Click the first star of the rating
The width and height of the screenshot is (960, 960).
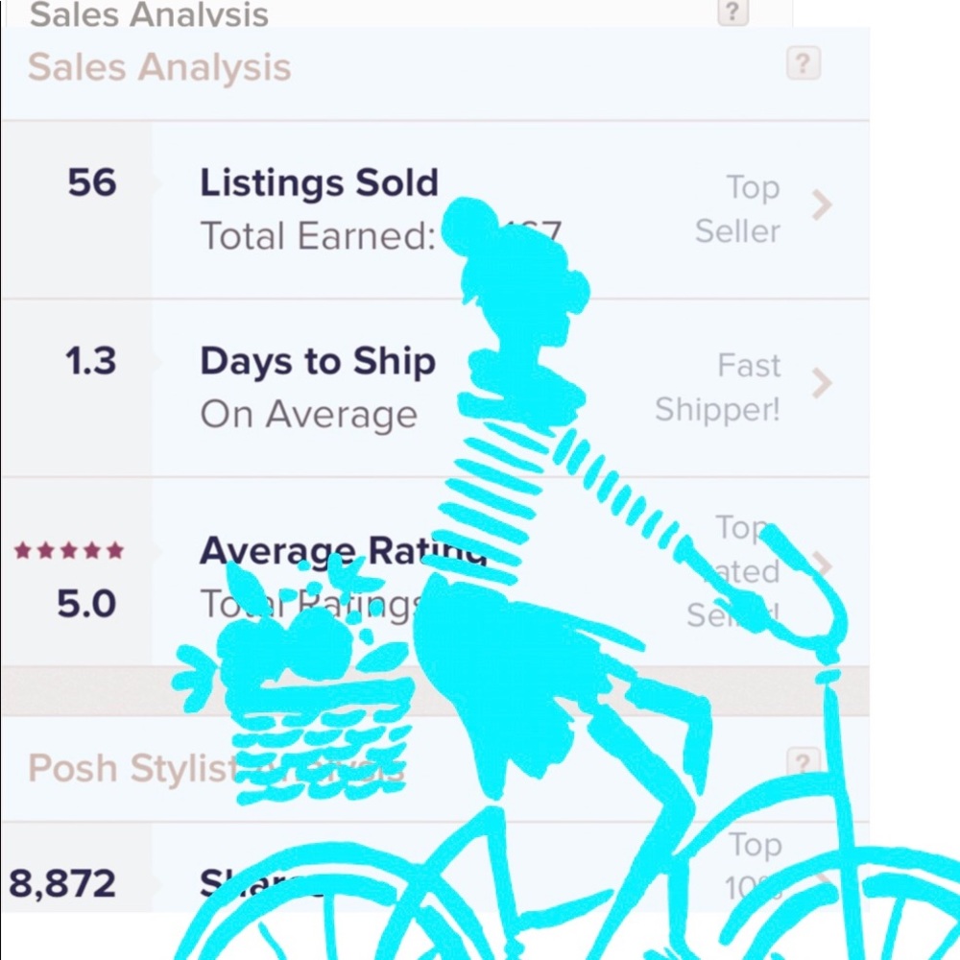(22, 550)
